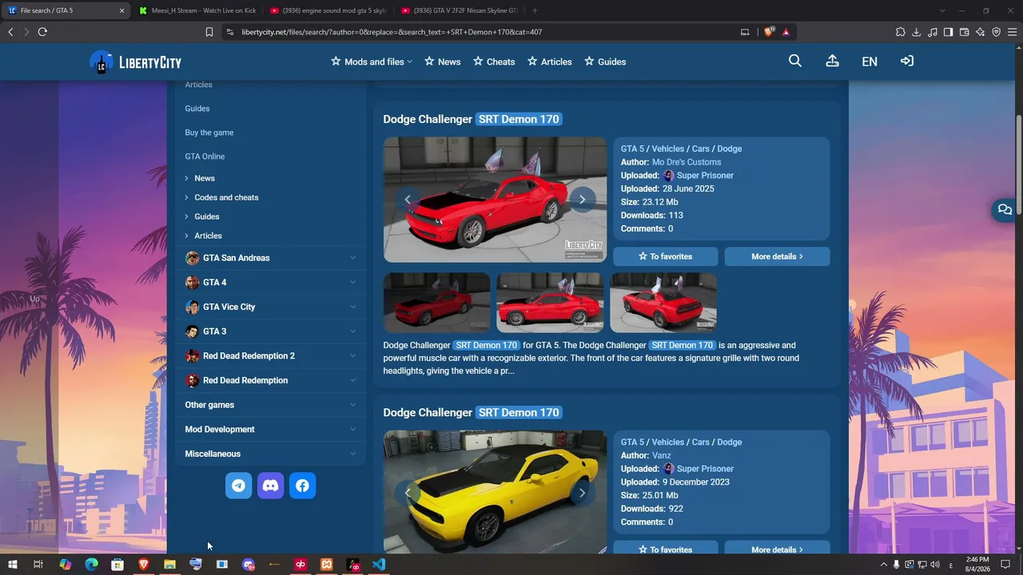Open More details for the red Demon 170

[x=777, y=256]
